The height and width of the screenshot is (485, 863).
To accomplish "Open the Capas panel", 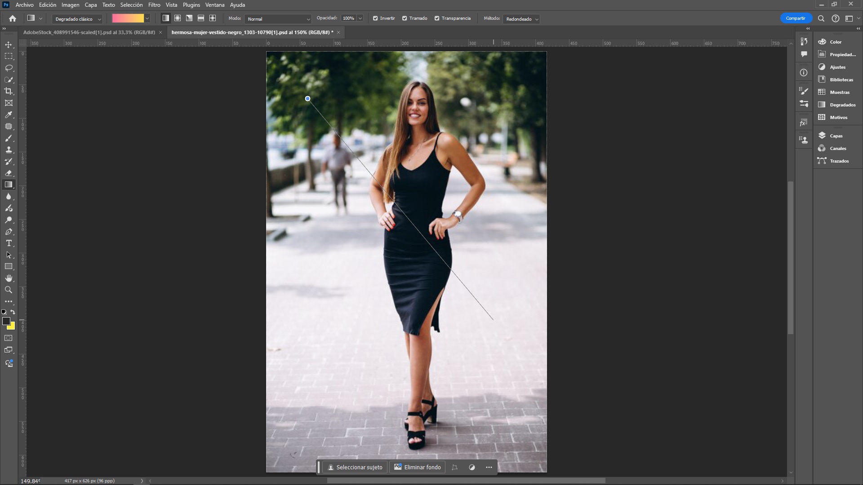I will pyautogui.click(x=836, y=136).
